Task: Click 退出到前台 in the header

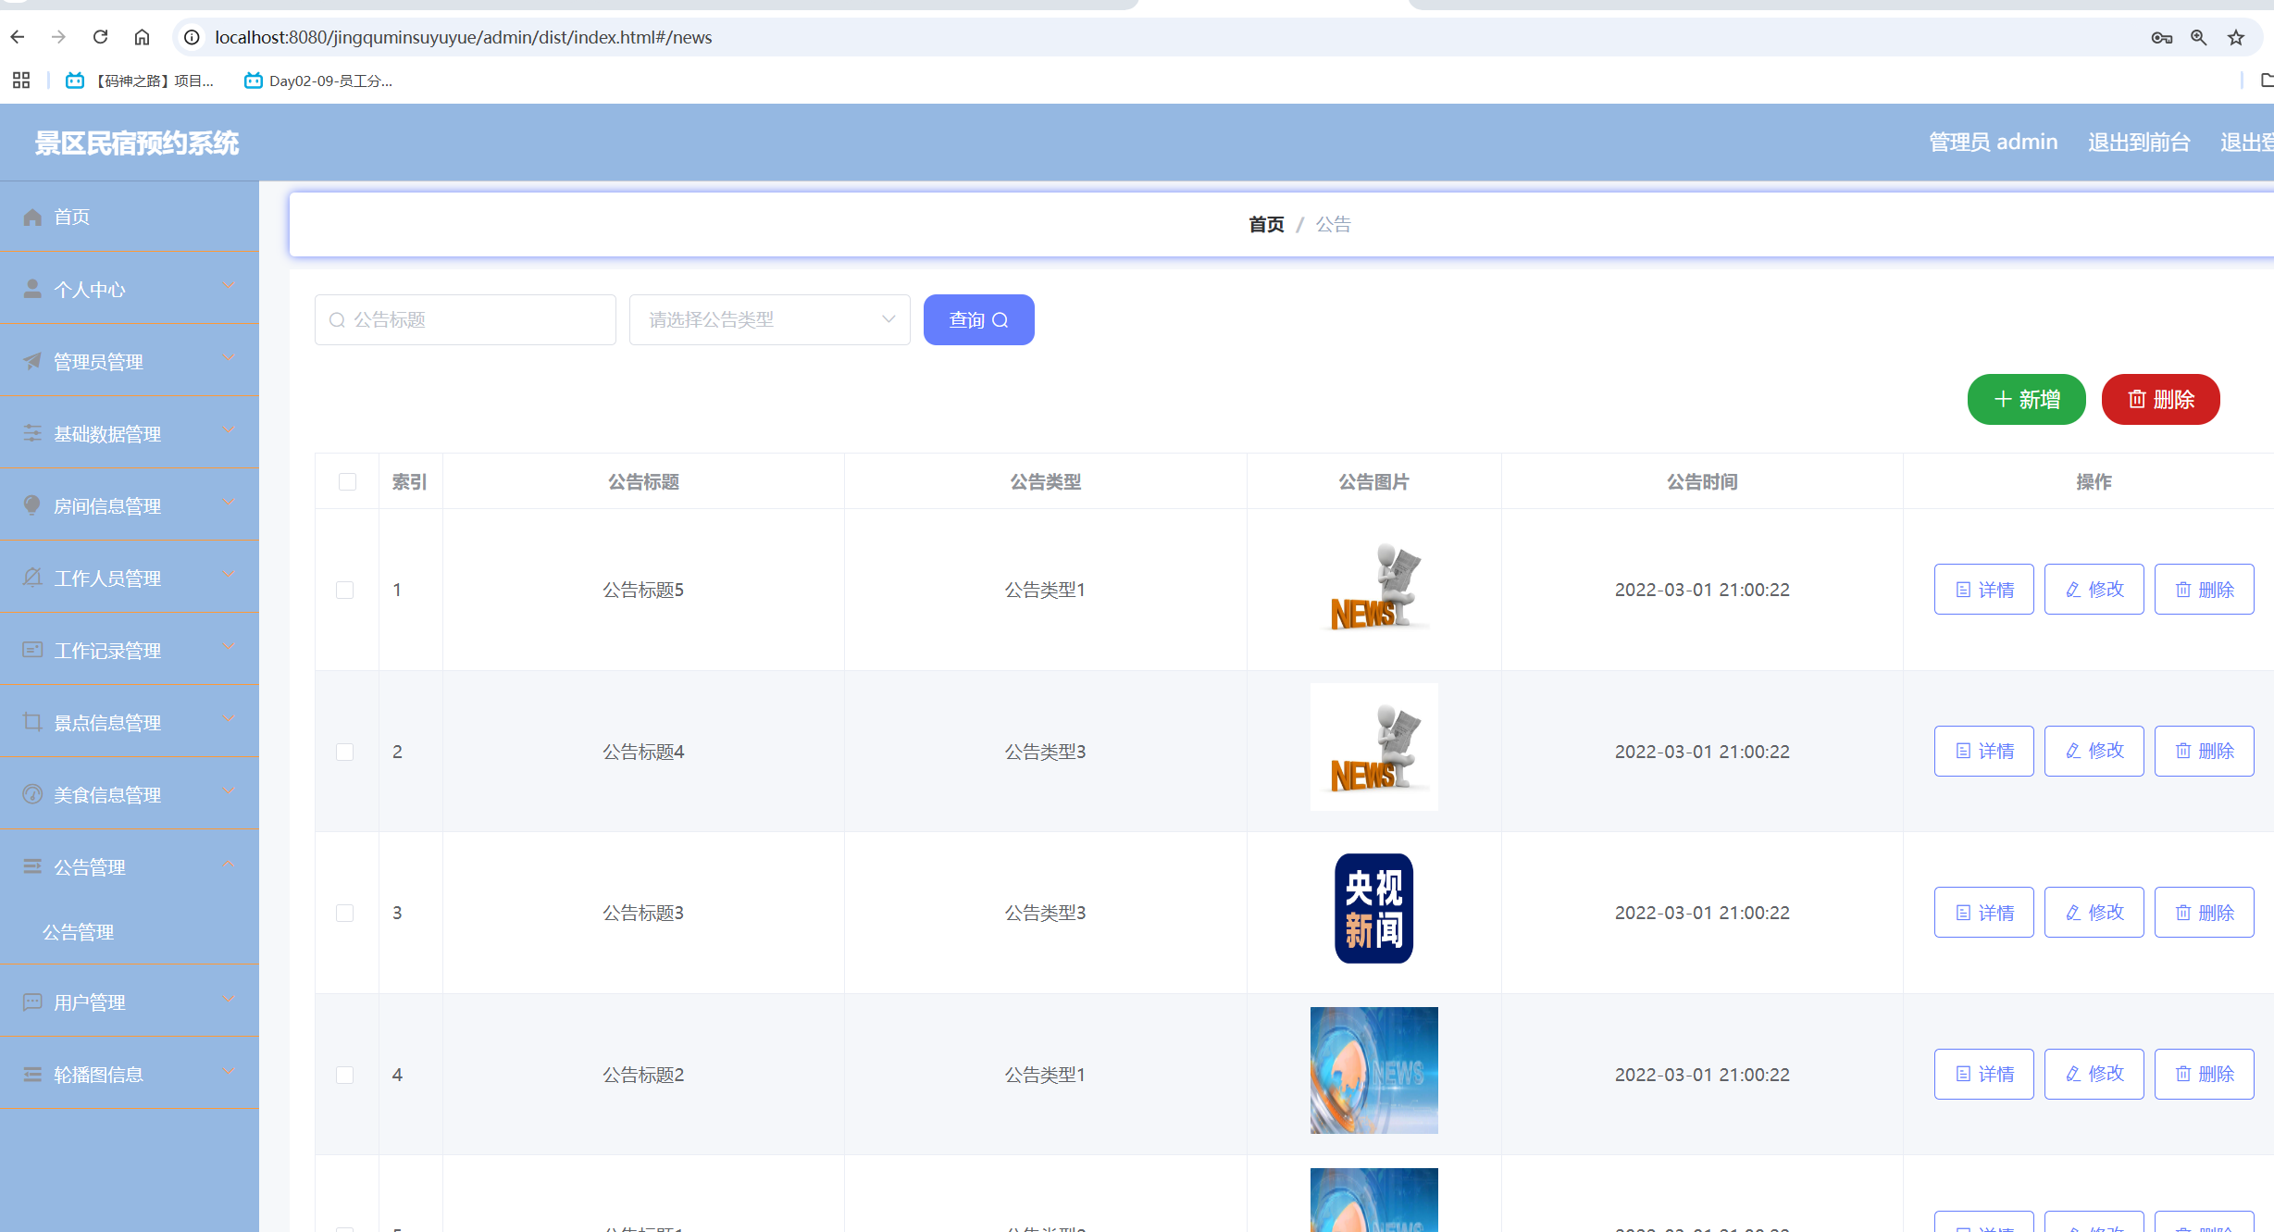Action: tap(2139, 142)
